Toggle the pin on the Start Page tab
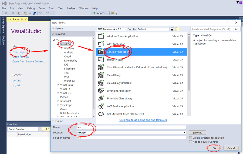243x154 pixels. (x=22, y=19)
